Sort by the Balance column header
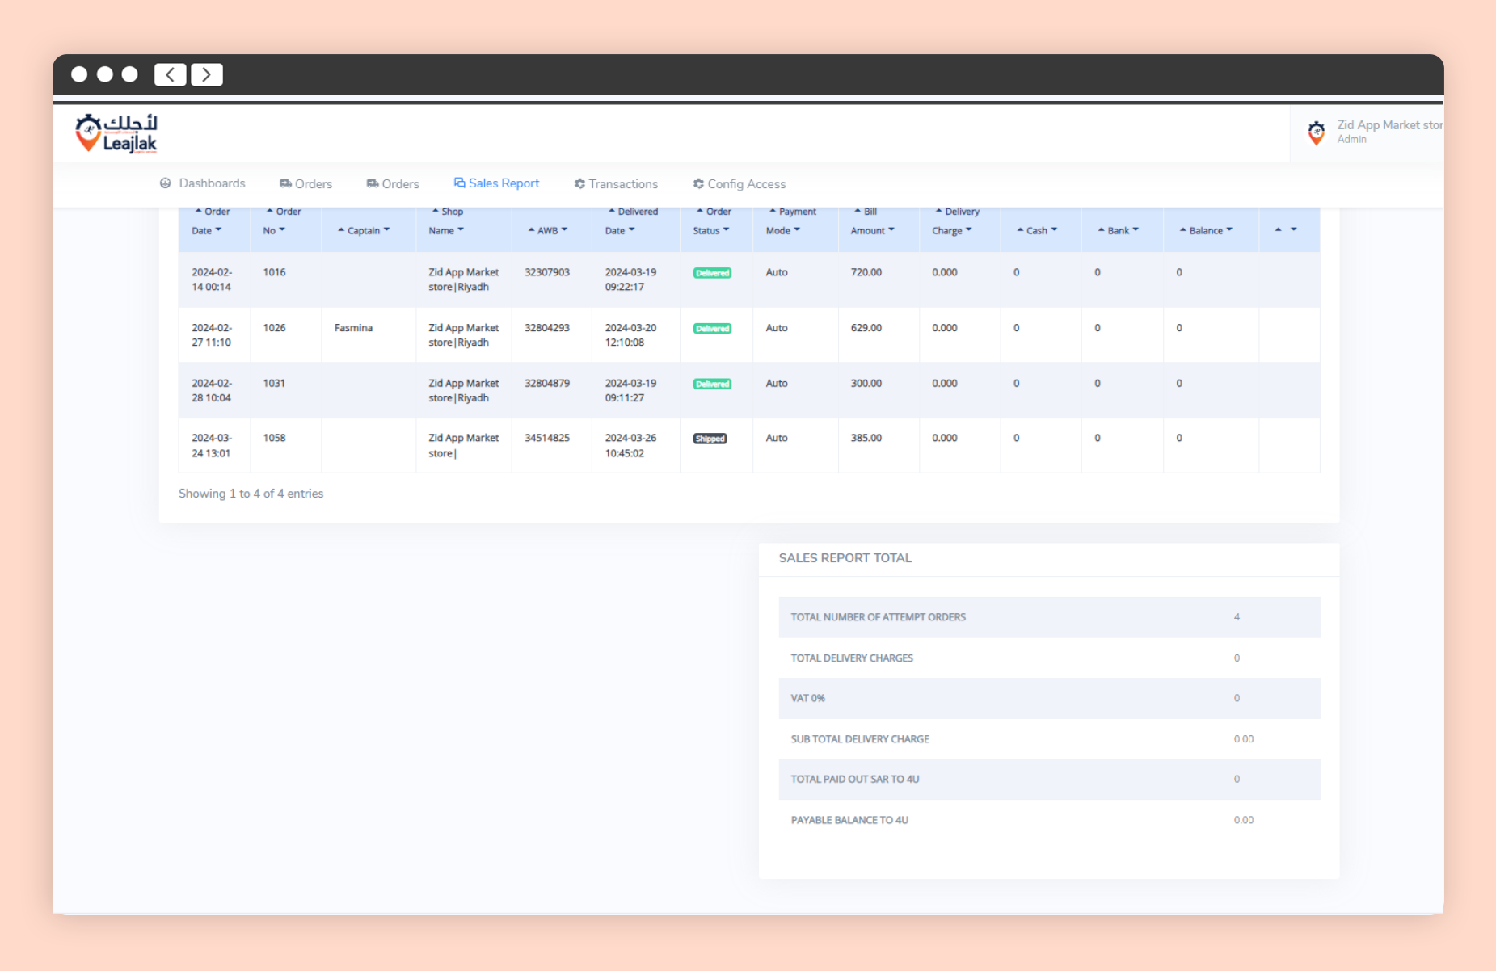The image size is (1496, 971). (1206, 230)
